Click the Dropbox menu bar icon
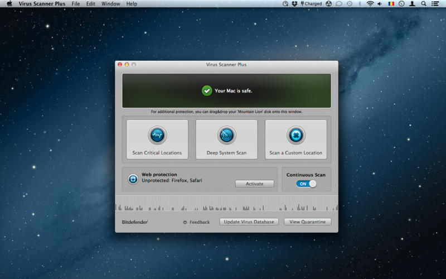Image resolution: width=446 pixels, height=279 pixels. [294, 4]
